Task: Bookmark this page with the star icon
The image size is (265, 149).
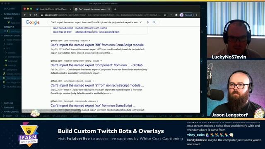Action: [x=165, y=15]
